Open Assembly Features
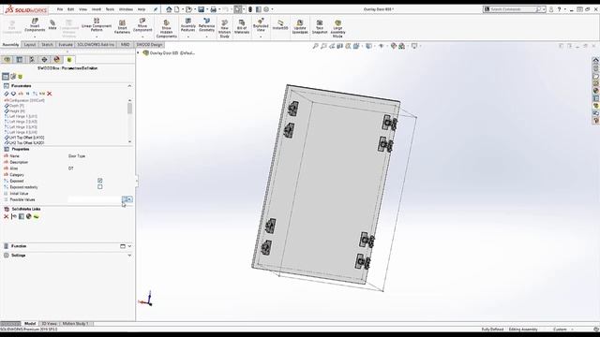This screenshot has width=600, height=337. (x=187, y=25)
